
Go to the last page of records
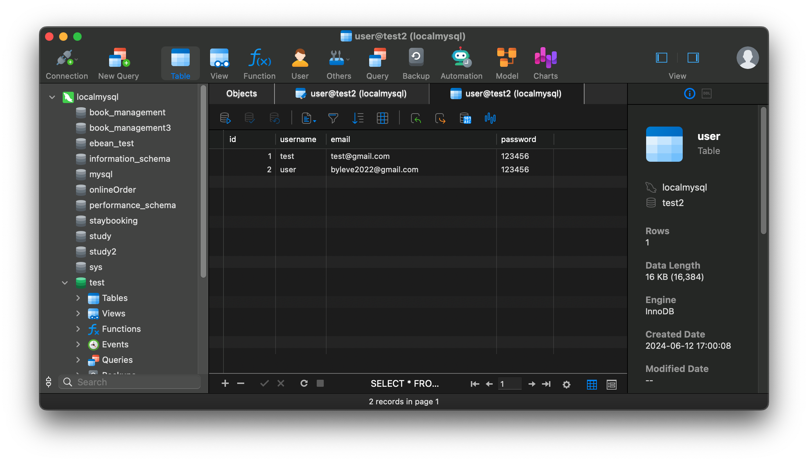(547, 384)
